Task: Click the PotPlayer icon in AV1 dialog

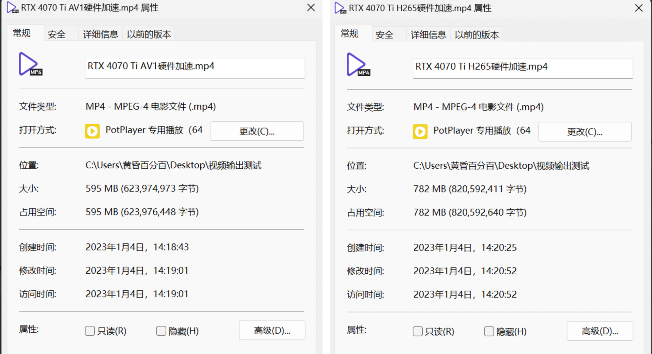Action: point(92,131)
